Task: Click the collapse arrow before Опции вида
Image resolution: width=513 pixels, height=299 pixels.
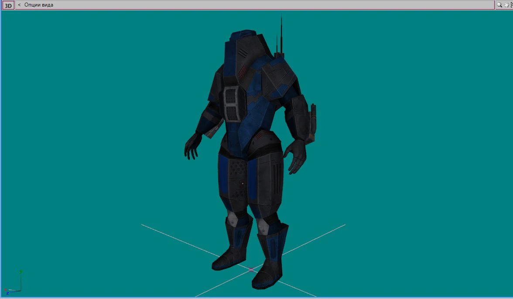Action: point(19,5)
